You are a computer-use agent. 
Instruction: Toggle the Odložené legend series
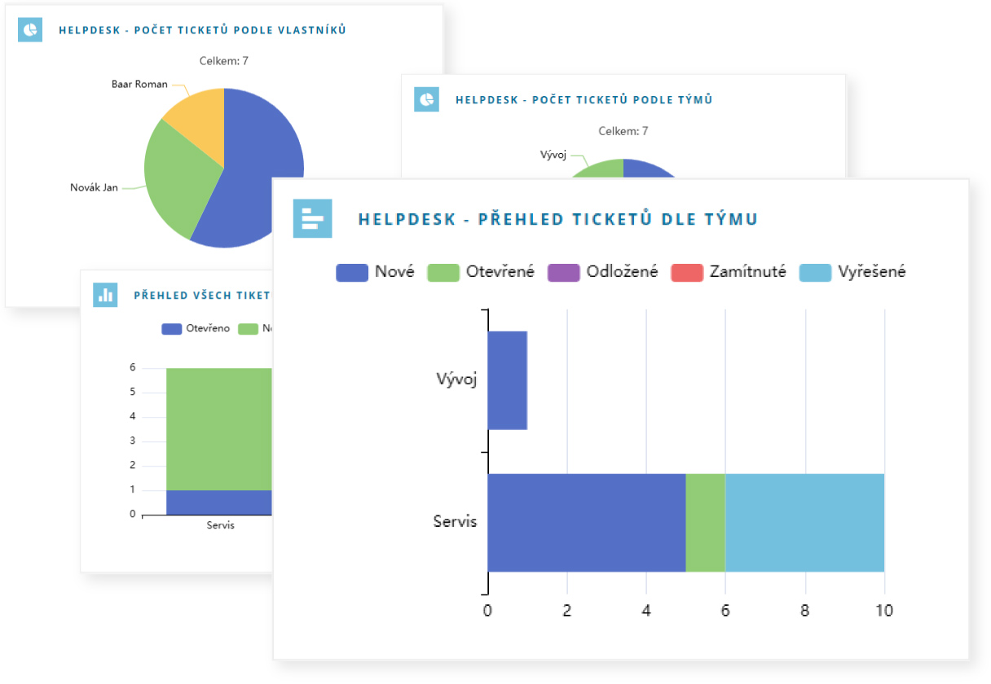pyautogui.click(x=602, y=272)
